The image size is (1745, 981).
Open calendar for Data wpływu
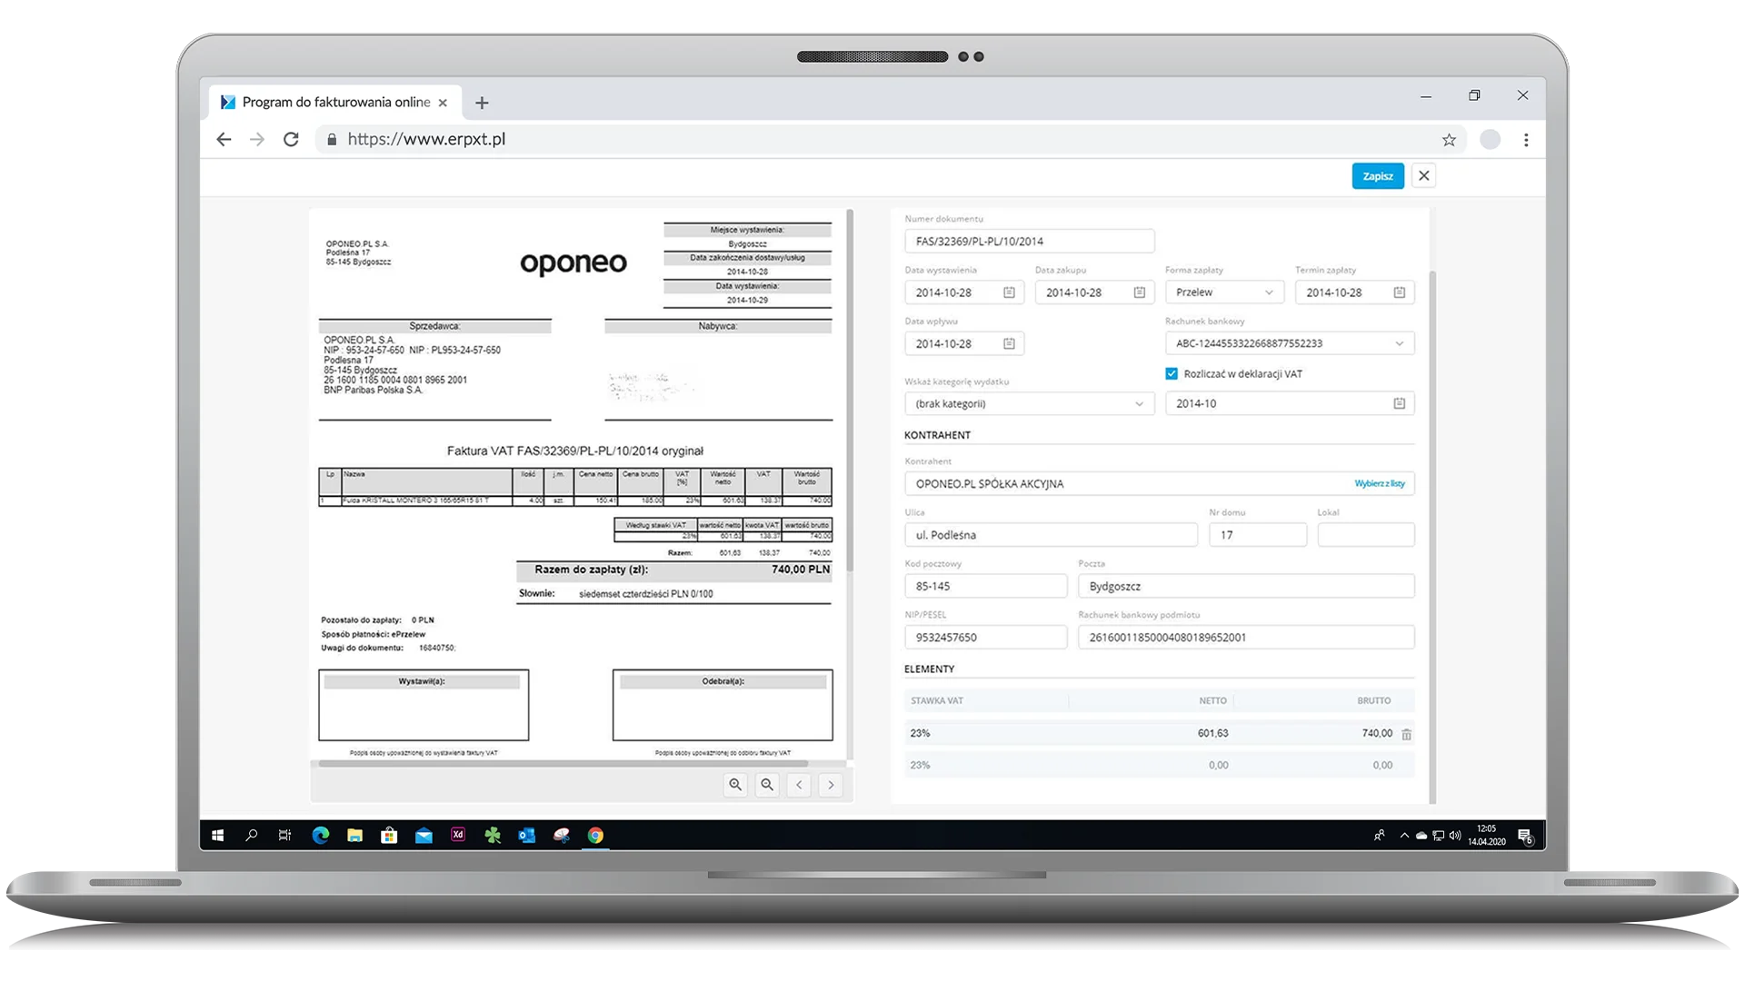click(x=1009, y=343)
